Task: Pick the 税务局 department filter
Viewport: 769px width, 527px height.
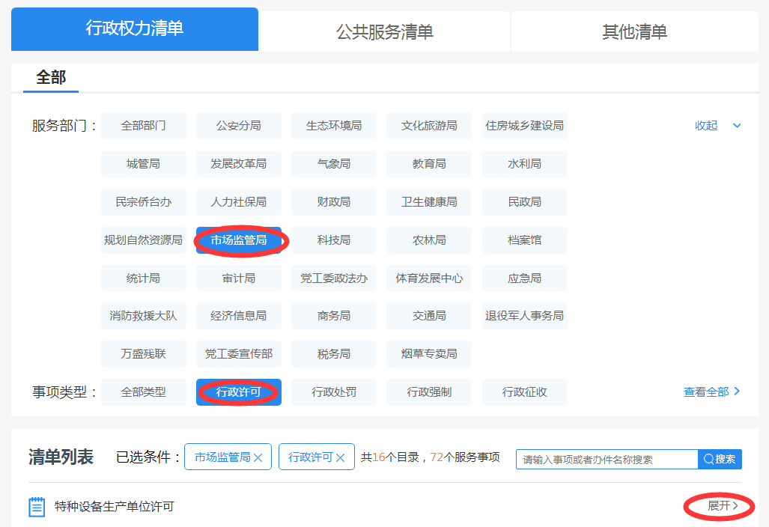Action: (x=334, y=354)
